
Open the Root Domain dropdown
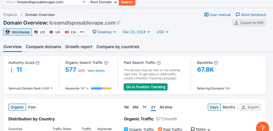(103, 2)
